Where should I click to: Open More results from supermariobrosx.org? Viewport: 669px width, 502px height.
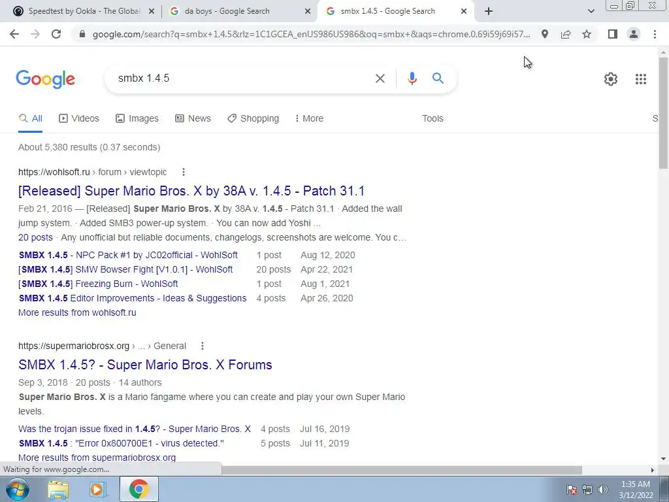97,458
